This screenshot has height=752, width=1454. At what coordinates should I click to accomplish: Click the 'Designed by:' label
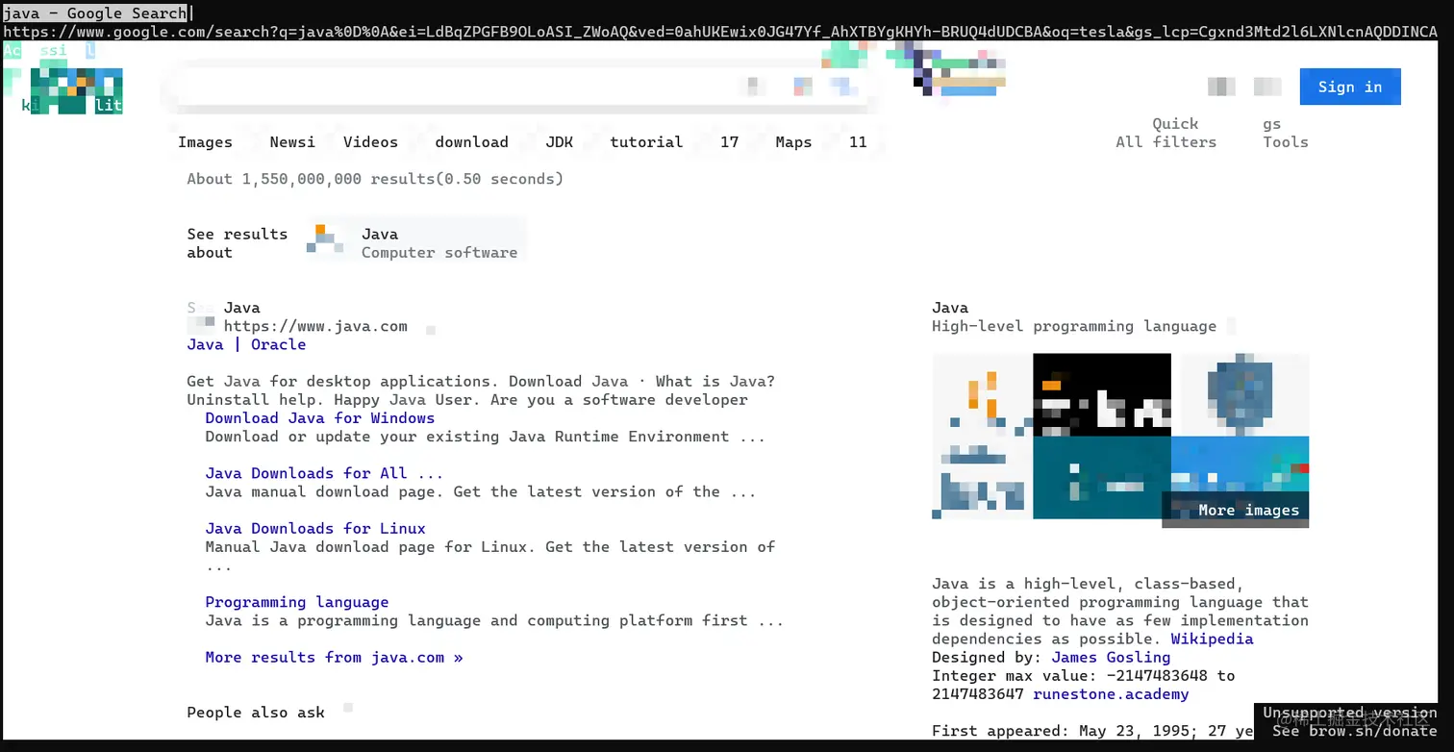pos(987,658)
